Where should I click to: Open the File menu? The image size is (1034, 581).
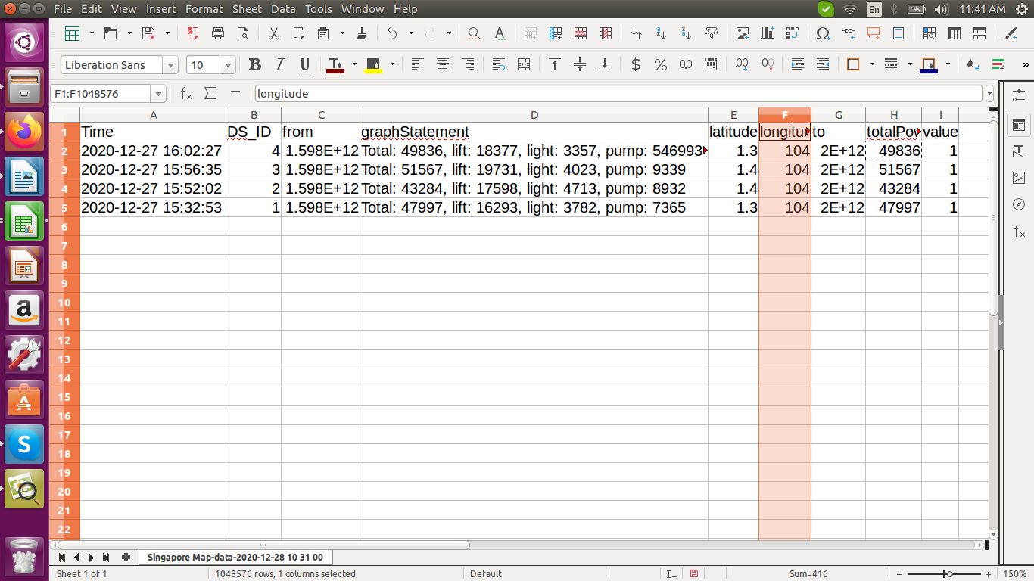[63, 9]
